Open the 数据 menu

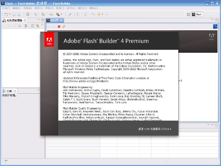coord(60,8)
